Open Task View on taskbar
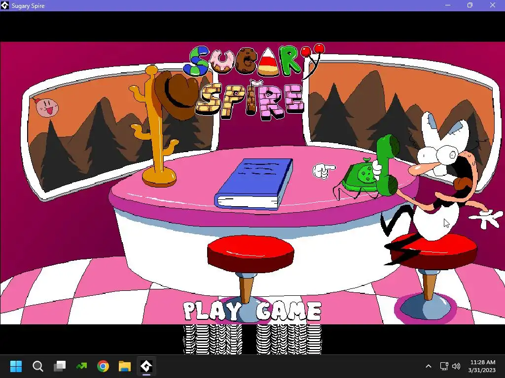The width and height of the screenshot is (505, 378). click(x=60, y=366)
